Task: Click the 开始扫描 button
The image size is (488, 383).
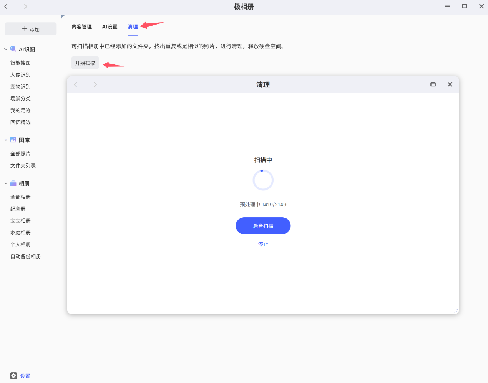Action: tap(85, 63)
